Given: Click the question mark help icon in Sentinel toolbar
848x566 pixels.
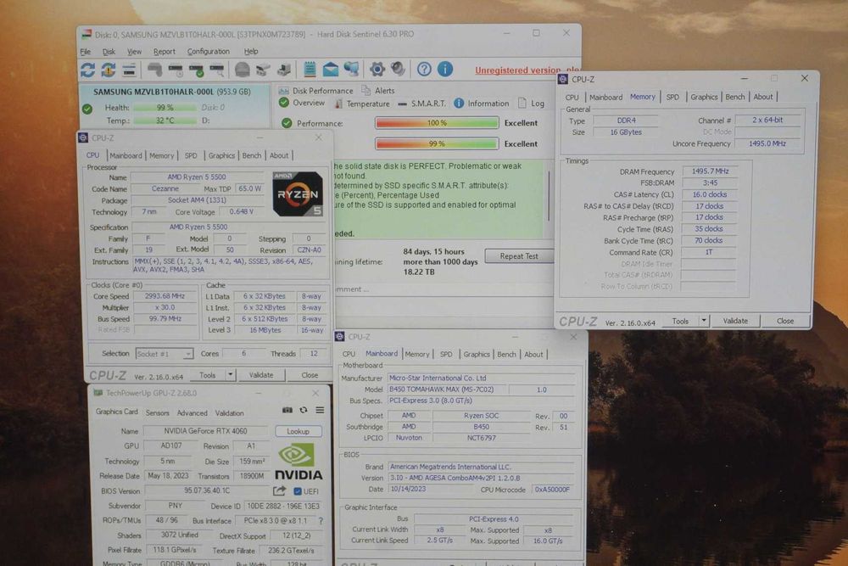Looking at the screenshot, I should (x=425, y=69).
